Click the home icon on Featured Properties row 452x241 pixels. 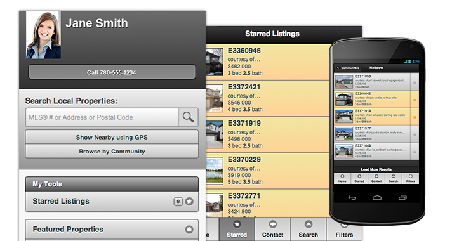point(189,230)
